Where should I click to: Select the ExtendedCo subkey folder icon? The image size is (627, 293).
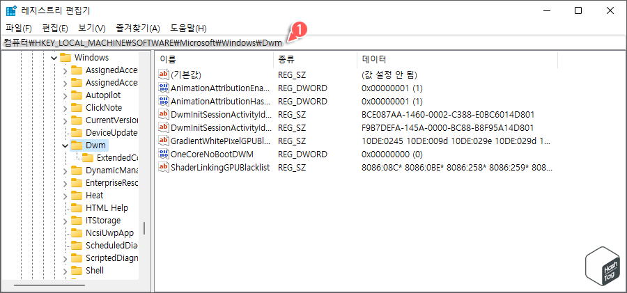point(88,157)
